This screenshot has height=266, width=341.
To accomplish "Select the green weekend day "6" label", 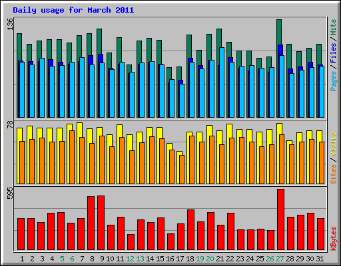I will pos(72,259).
